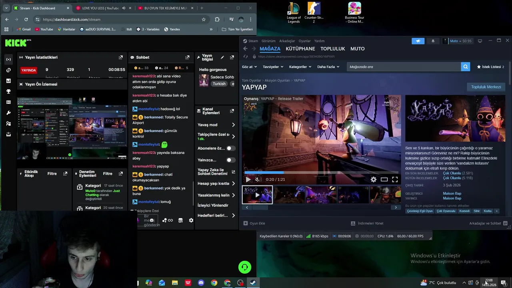Open the Steam Arkadaşlar menu
The height and width of the screenshot is (288, 512).
pos(287,41)
